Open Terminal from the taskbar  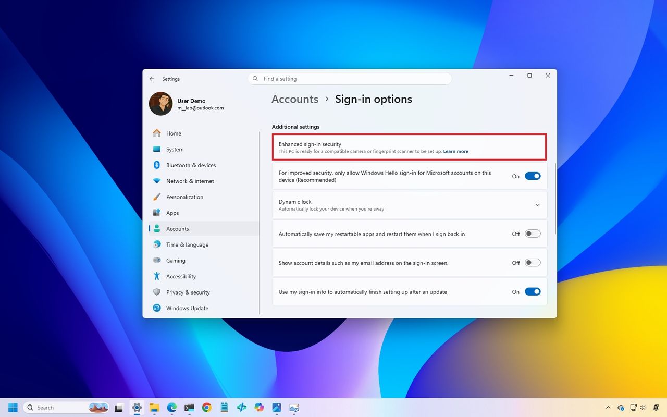coord(189,408)
